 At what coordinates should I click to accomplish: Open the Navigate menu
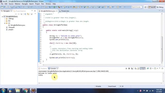[x=25, y=4]
